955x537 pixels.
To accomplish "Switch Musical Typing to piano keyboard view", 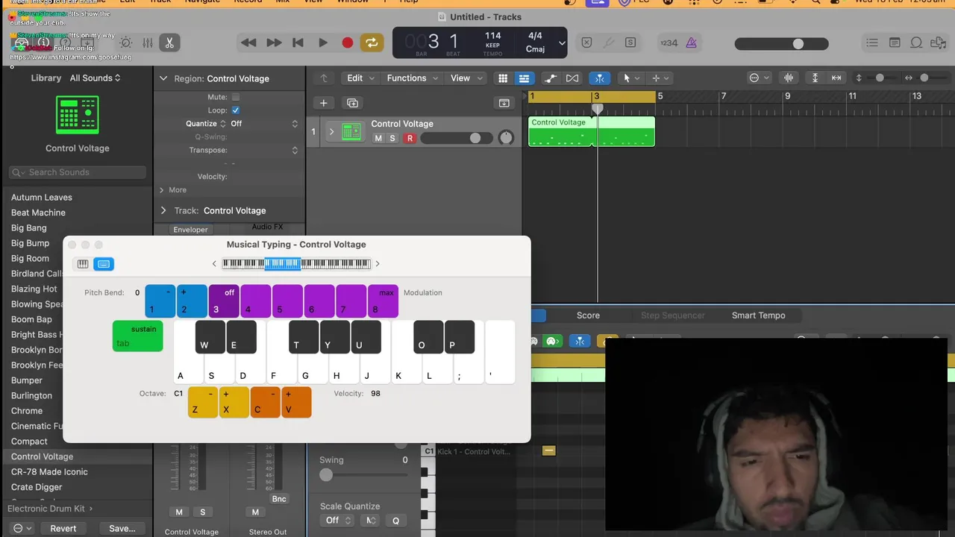I will (83, 264).
